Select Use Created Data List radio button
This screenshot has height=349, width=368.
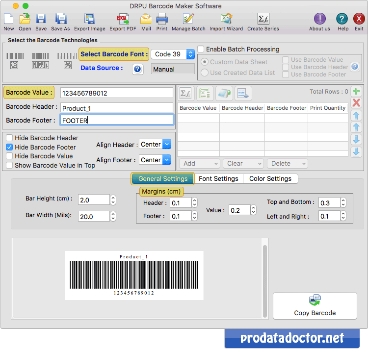(x=205, y=73)
